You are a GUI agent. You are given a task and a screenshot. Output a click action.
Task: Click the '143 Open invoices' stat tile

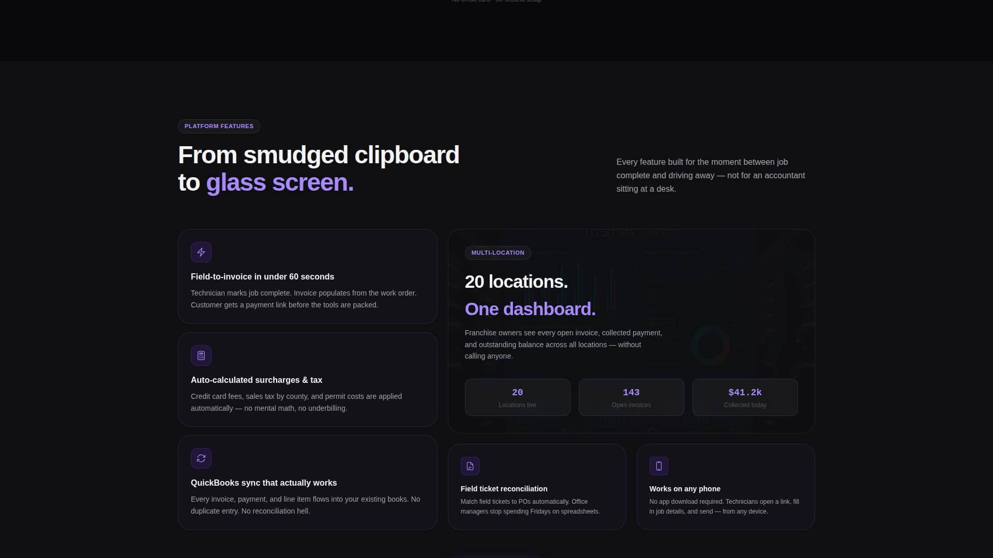[x=631, y=397]
